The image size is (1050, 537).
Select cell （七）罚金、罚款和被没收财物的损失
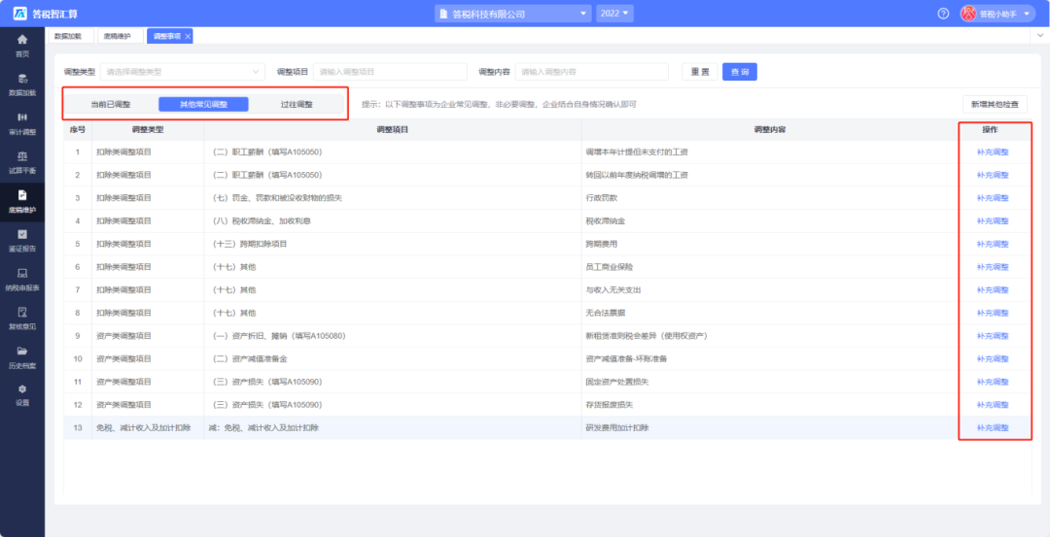pos(393,198)
